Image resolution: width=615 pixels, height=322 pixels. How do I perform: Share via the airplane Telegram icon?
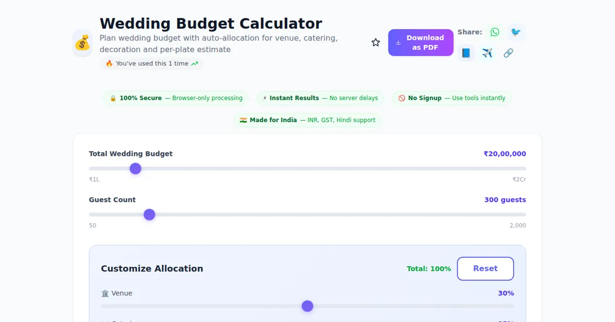click(487, 53)
